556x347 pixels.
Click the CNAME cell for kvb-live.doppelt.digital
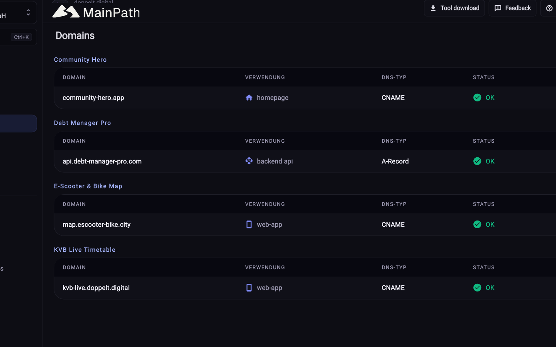[x=393, y=288]
